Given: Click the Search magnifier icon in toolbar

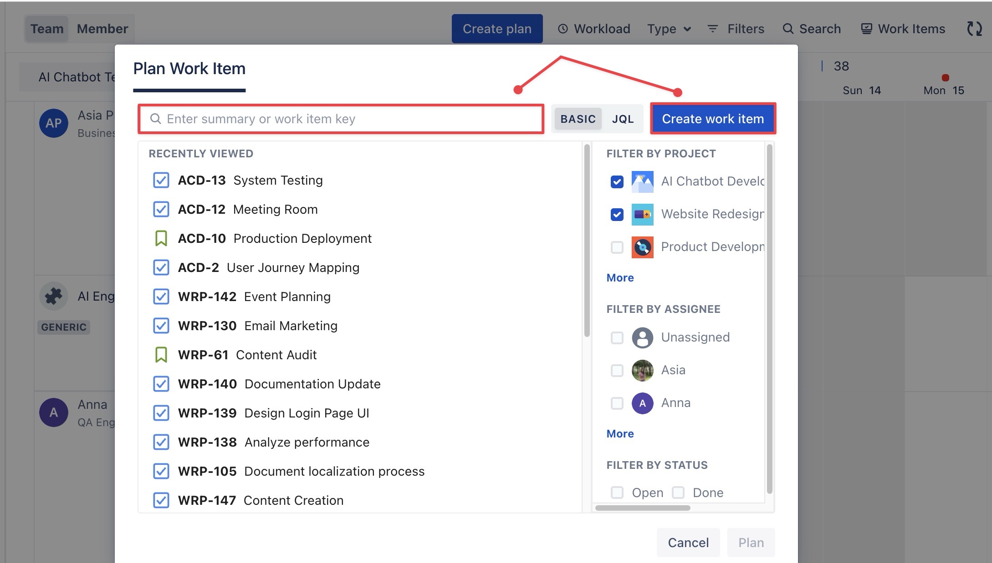Looking at the screenshot, I should [x=787, y=29].
